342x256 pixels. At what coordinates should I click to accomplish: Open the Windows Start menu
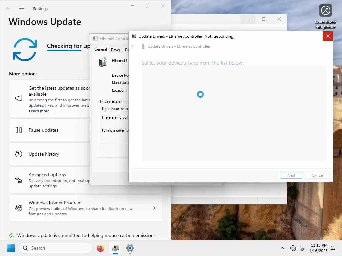click(11, 248)
